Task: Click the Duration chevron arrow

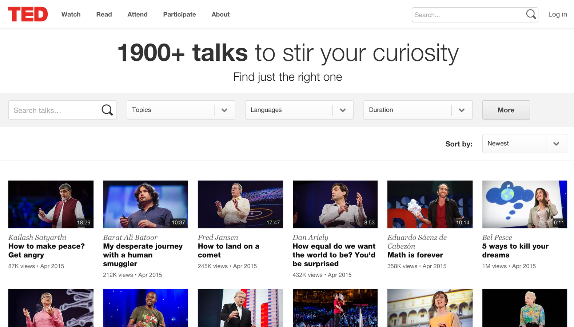Action: tap(462, 110)
